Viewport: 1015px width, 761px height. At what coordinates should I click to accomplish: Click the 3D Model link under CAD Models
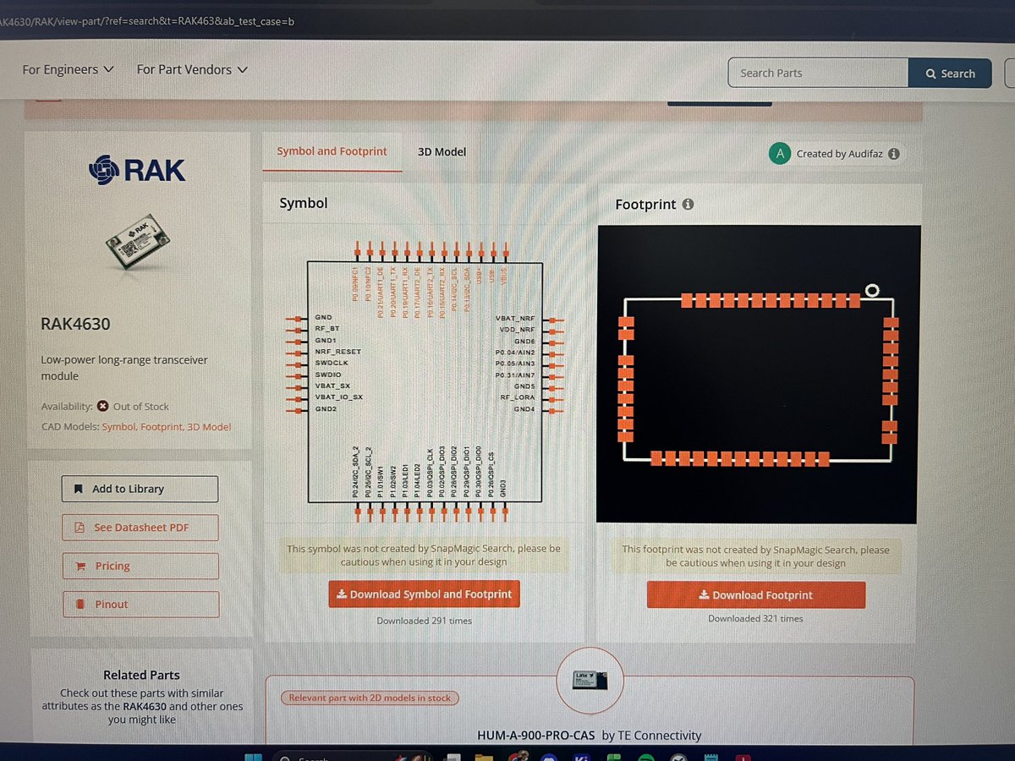coord(209,427)
